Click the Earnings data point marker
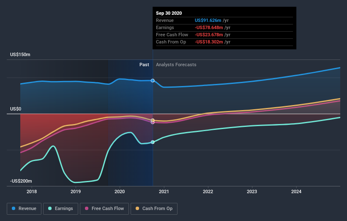Screen dimensions: 347x221 click(x=153, y=142)
